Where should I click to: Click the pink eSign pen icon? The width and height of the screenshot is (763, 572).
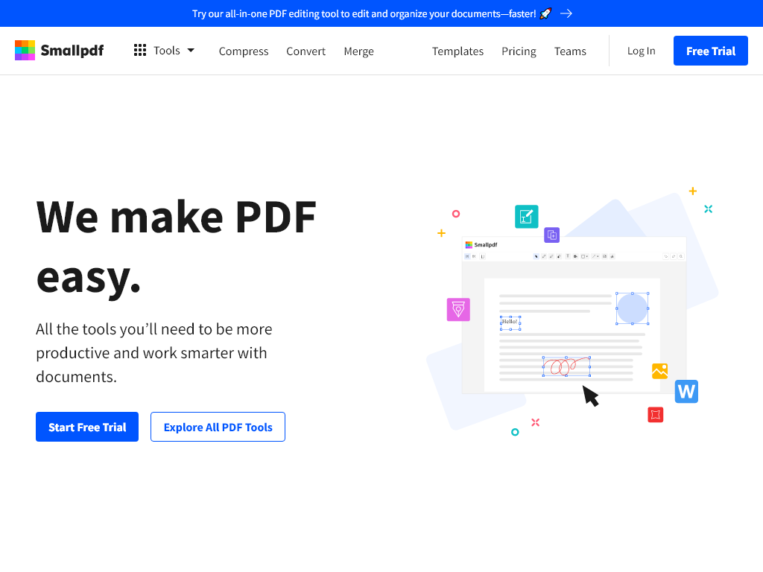coord(458,309)
